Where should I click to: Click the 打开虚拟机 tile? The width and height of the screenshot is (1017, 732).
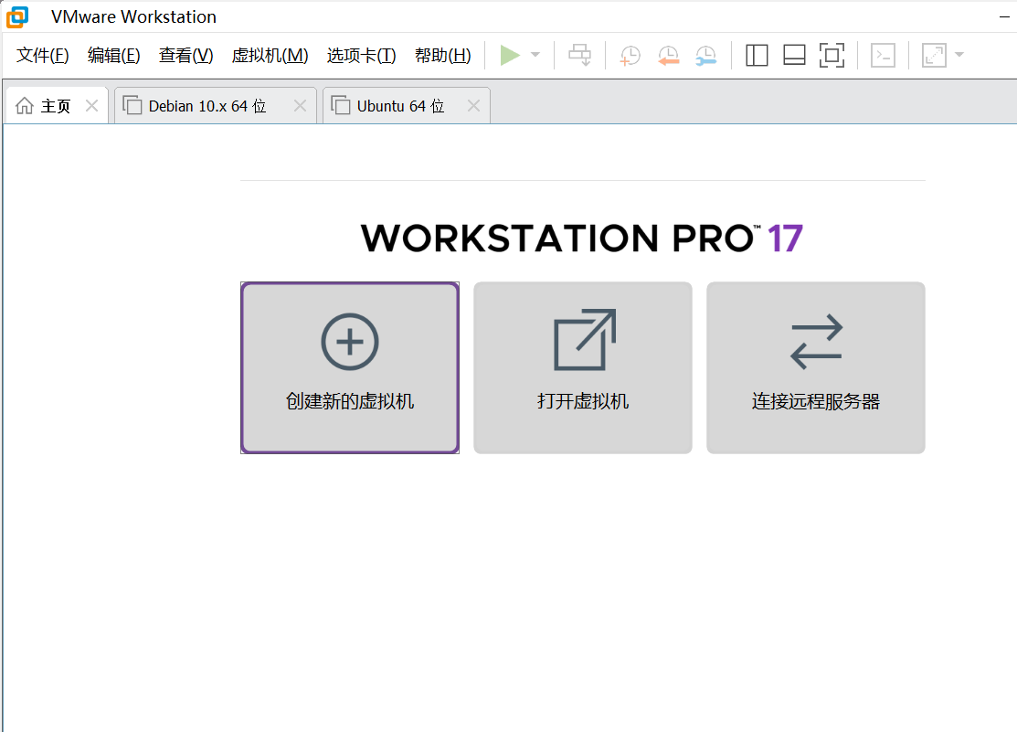click(582, 368)
